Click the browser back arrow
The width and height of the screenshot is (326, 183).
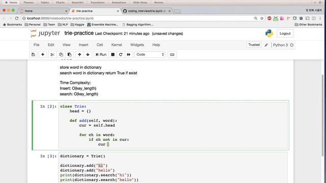tap(4, 18)
